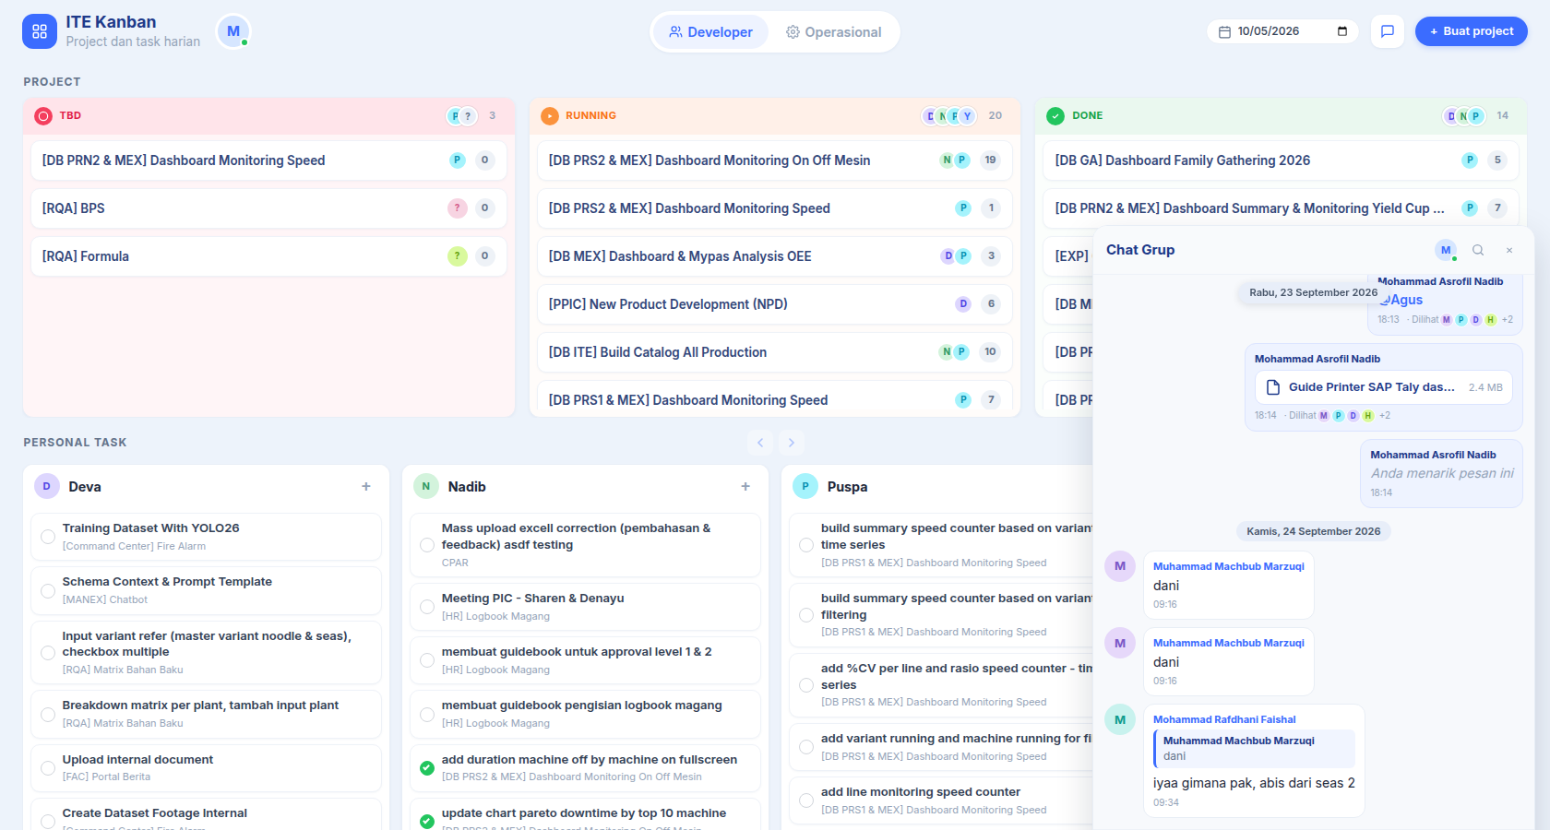This screenshot has width=1550, height=830.
Task: Click the 19 task count on On Off Mesin card
Action: [x=990, y=160]
